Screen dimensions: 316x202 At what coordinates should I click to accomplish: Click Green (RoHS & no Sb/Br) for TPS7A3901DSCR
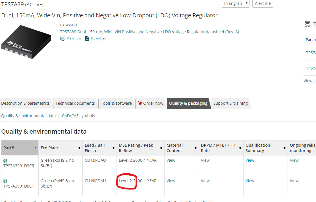[57, 163]
